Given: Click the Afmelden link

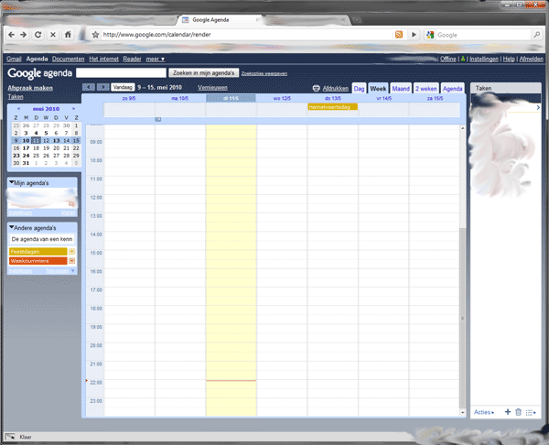Looking at the screenshot, I should pyautogui.click(x=531, y=59).
